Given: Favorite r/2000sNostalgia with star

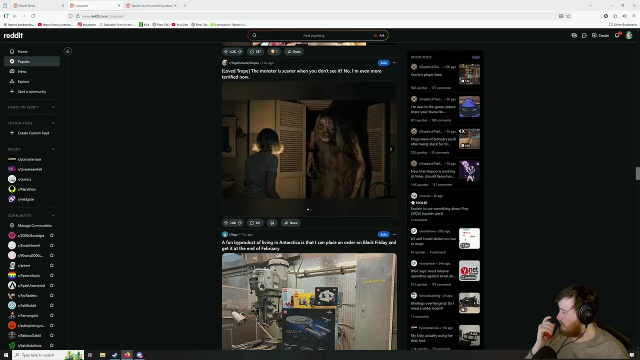Looking at the screenshot, I should coord(51,235).
